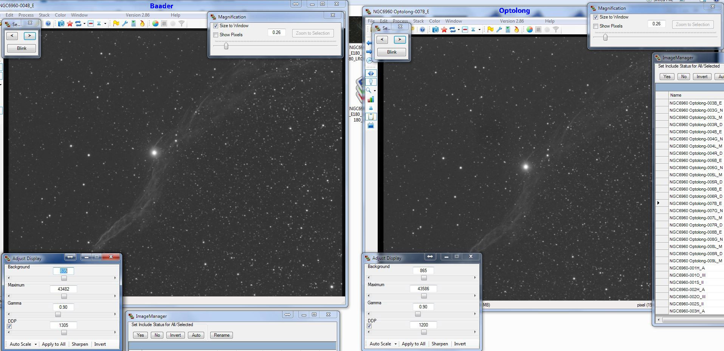Screen dimensions: 724x351
Task: Click the color pie icon in Baader toolbar
Action: pos(155,23)
